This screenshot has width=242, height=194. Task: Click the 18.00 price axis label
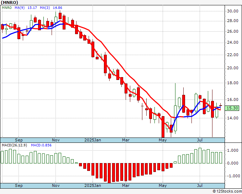pyautogui.click(x=233, y=83)
